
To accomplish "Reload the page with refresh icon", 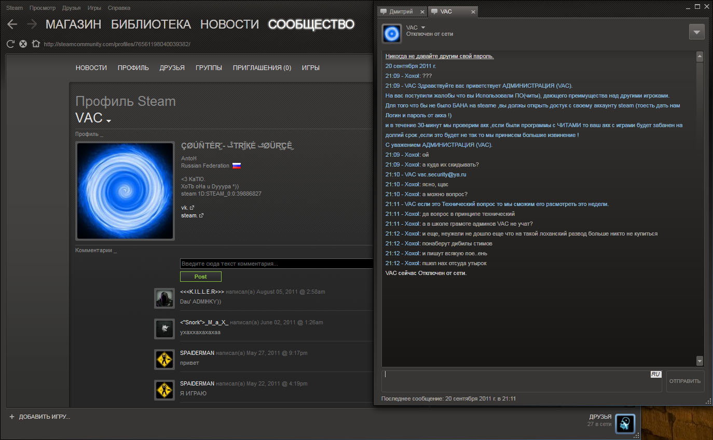I will point(10,44).
